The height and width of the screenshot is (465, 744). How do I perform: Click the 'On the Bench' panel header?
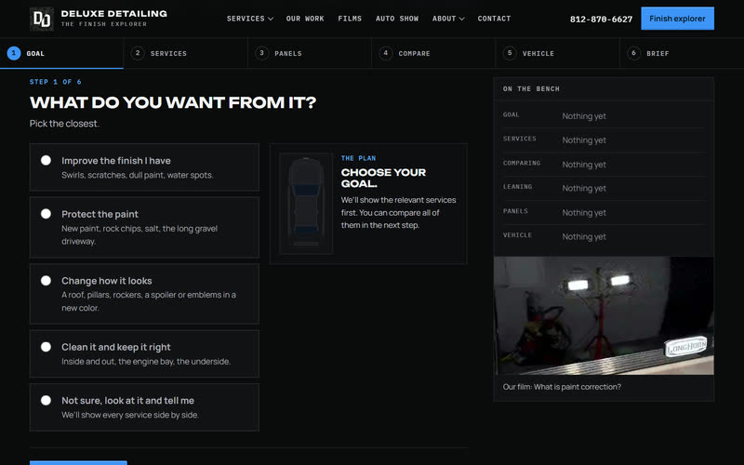(604, 88)
